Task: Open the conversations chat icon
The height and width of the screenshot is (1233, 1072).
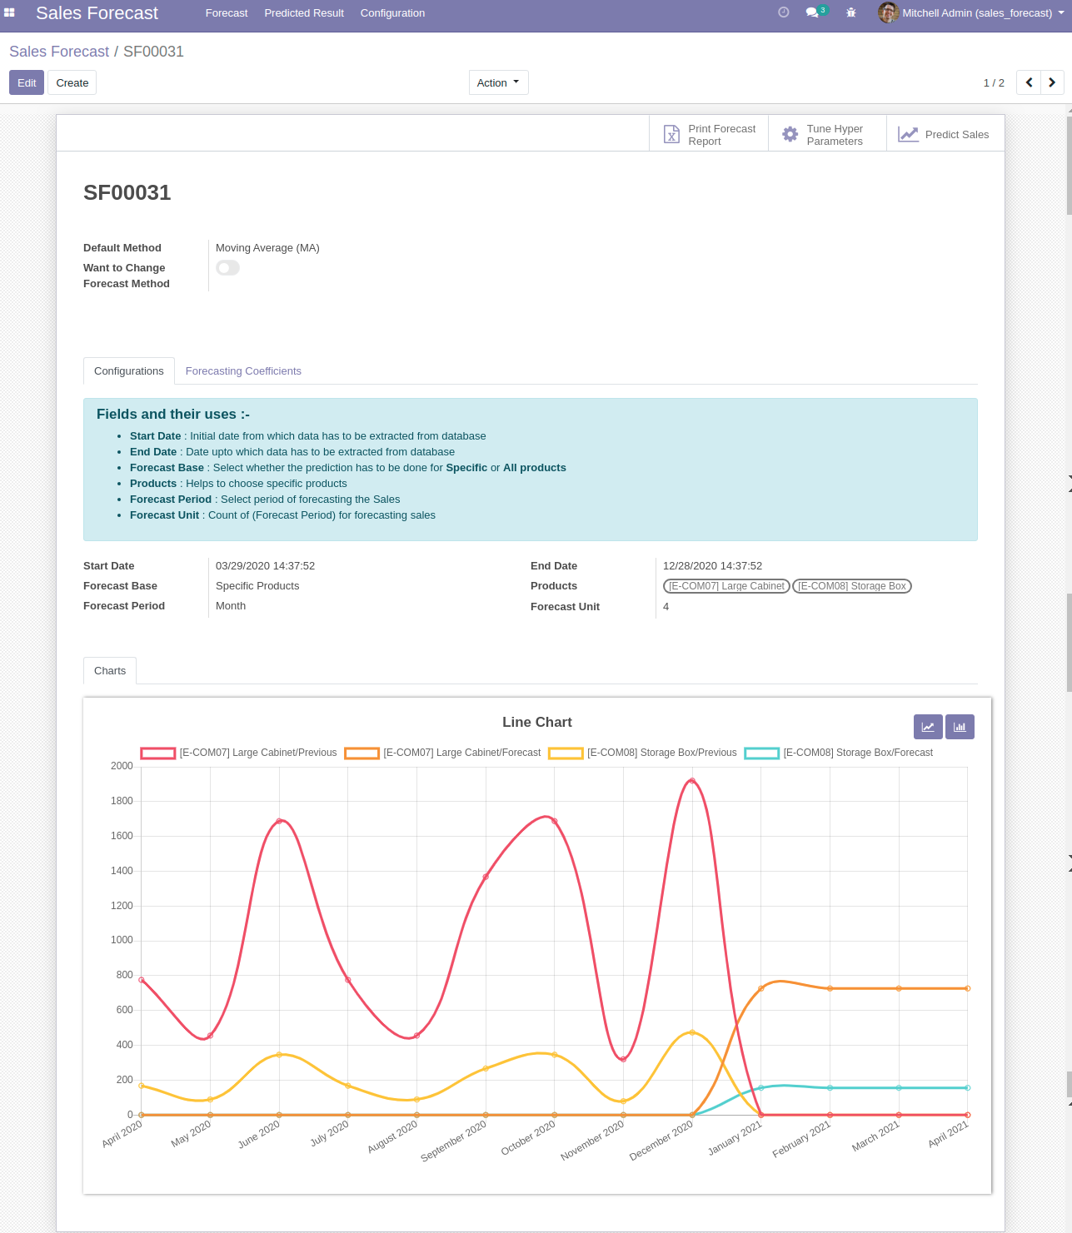Action: coord(812,12)
